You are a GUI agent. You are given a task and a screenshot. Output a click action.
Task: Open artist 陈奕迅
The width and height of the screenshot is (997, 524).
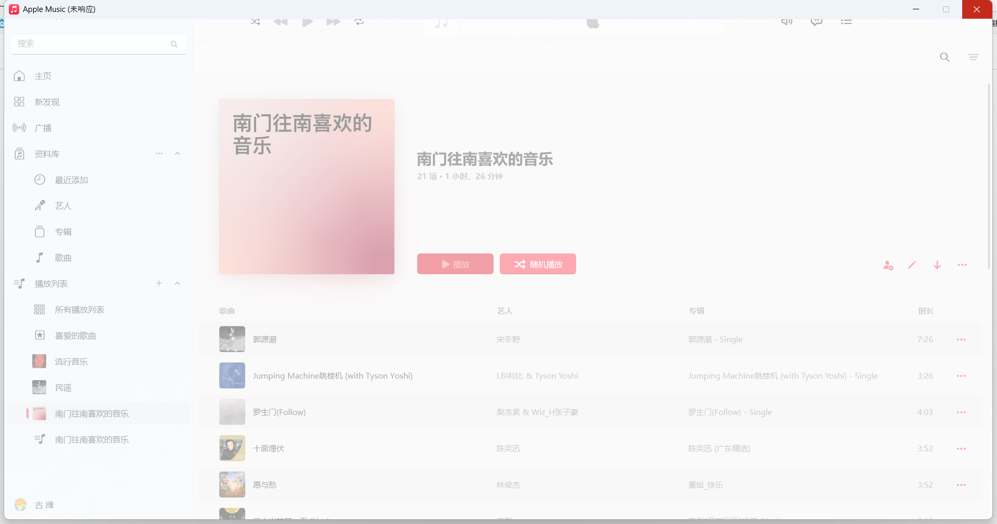click(x=508, y=448)
